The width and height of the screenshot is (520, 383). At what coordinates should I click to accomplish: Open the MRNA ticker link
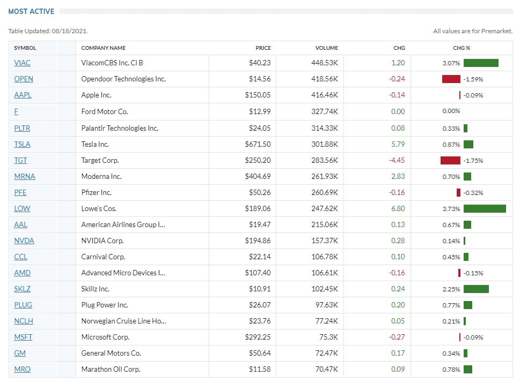click(25, 176)
